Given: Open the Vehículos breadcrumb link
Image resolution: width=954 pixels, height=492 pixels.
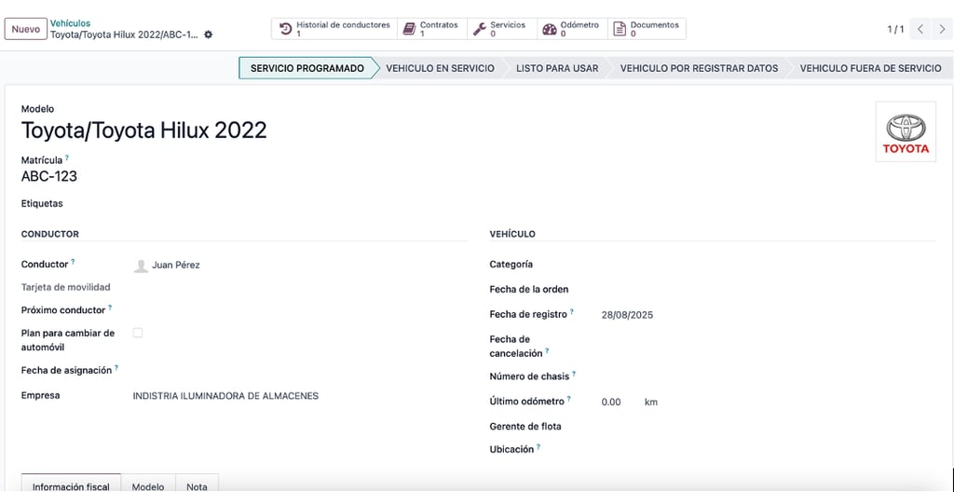Looking at the screenshot, I should [x=70, y=23].
